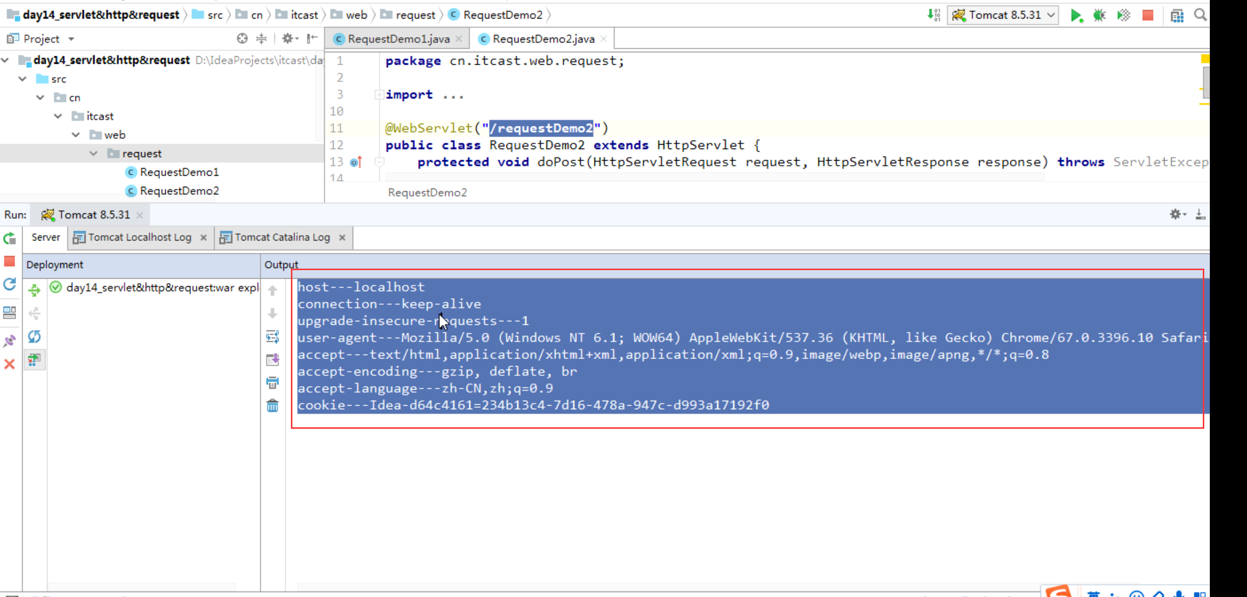Image resolution: width=1247 pixels, height=597 pixels.
Task: Click the scroll-from-source target icon
Action: tap(242, 39)
